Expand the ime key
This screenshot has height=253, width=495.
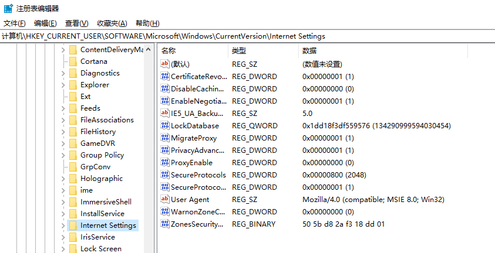click(x=63, y=190)
